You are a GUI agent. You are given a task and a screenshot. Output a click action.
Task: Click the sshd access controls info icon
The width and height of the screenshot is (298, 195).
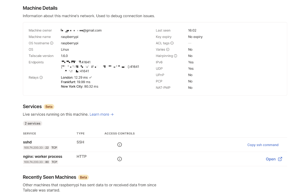pyautogui.click(x=119, y=144)
